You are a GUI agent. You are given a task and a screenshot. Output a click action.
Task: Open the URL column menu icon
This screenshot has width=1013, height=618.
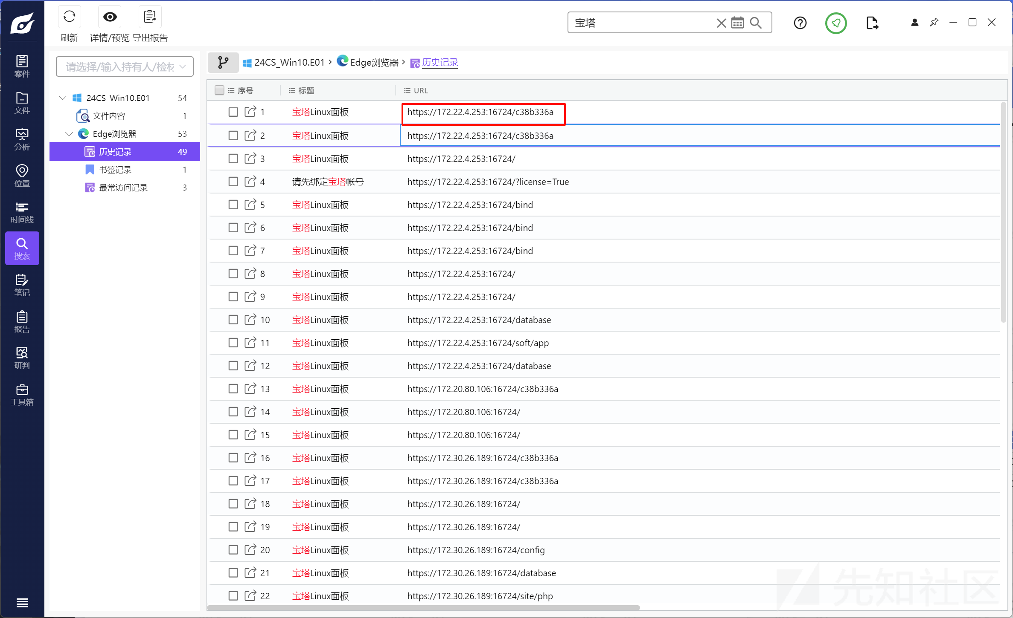[x=407, y=90]
